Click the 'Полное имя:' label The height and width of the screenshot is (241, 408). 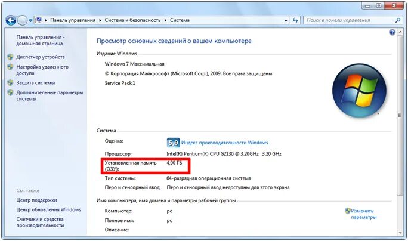119,221
